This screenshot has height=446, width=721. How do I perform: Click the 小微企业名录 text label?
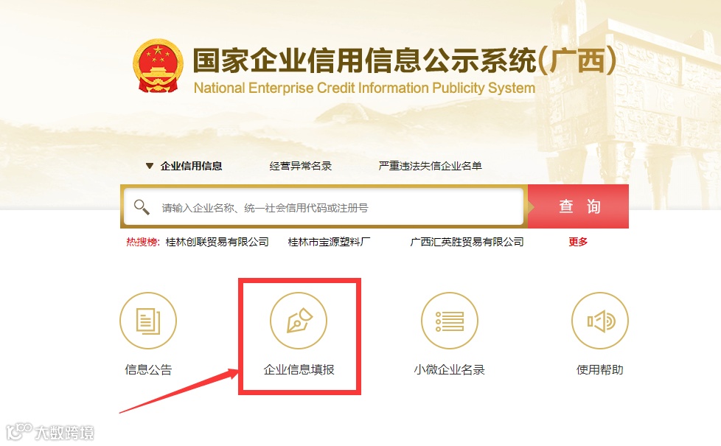point(449,369)
